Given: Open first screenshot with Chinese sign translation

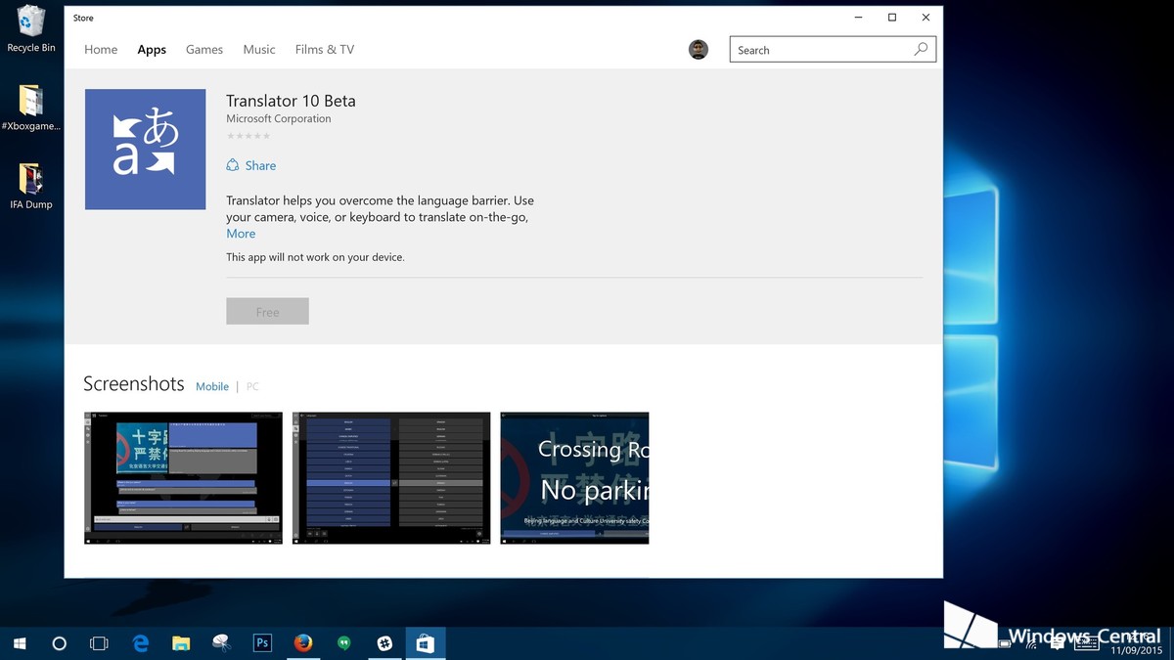Looking at the screenshot, I should [x=183, y=478].
